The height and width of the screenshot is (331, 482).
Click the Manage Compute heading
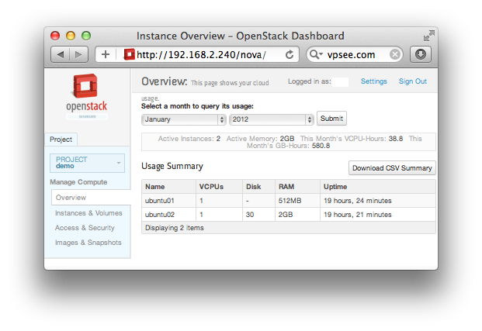tap(78, 182)
